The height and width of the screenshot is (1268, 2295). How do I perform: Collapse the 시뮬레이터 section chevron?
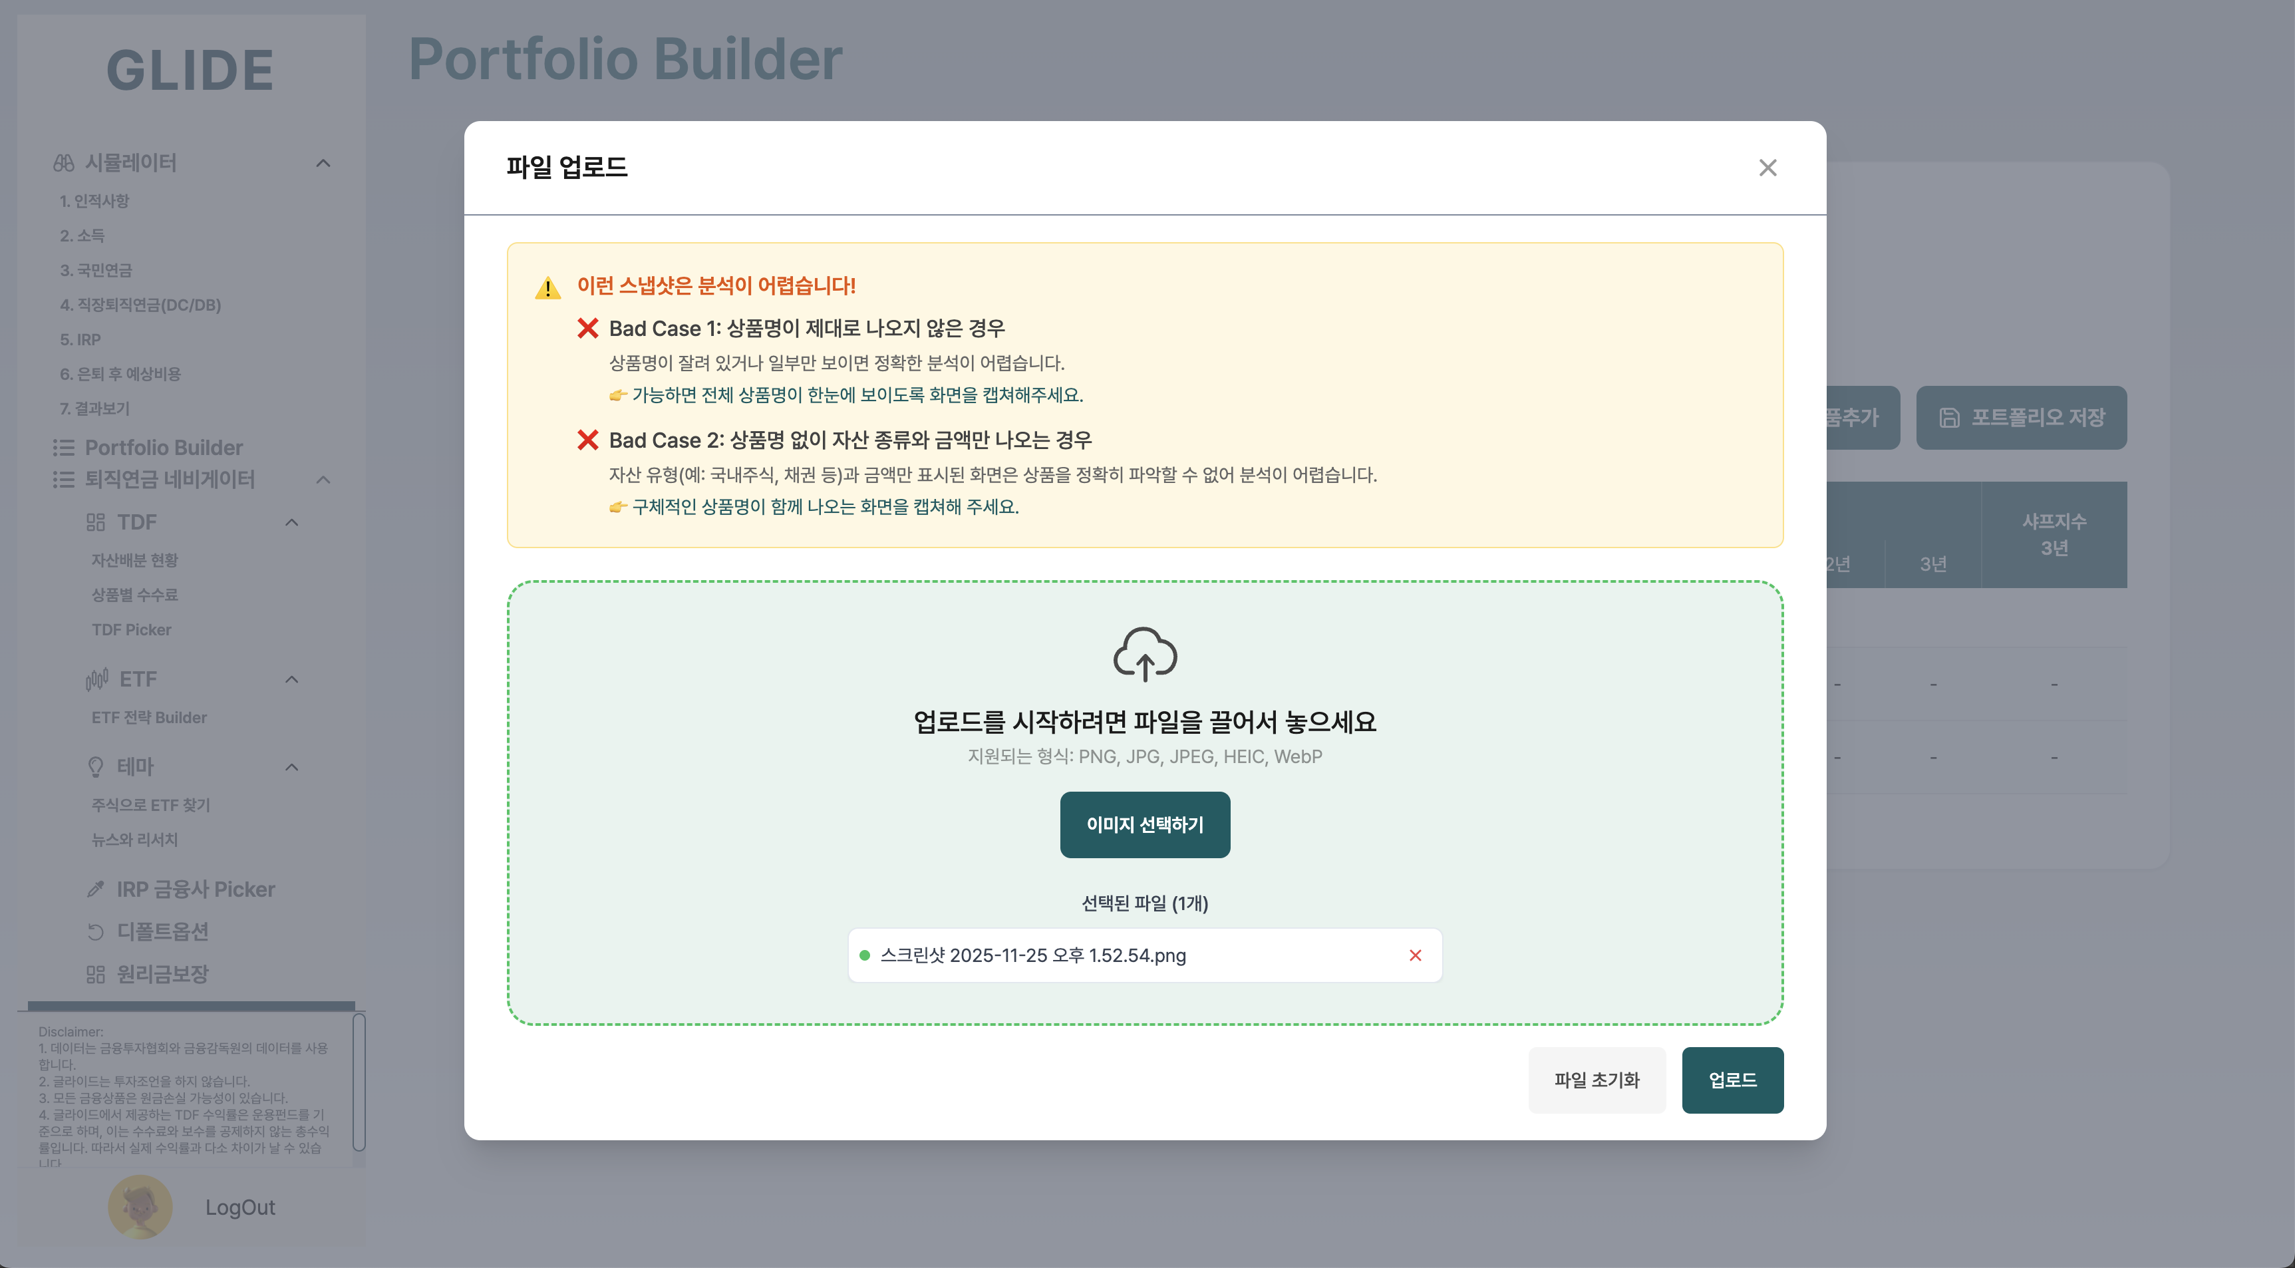[x=323, y=163]
